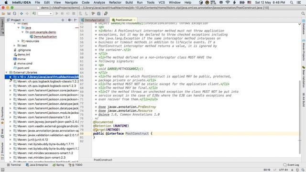The image size is (306, 172).
Task: Toggle read-only lock icon in status bar
Action: click(x=292, y=170)
